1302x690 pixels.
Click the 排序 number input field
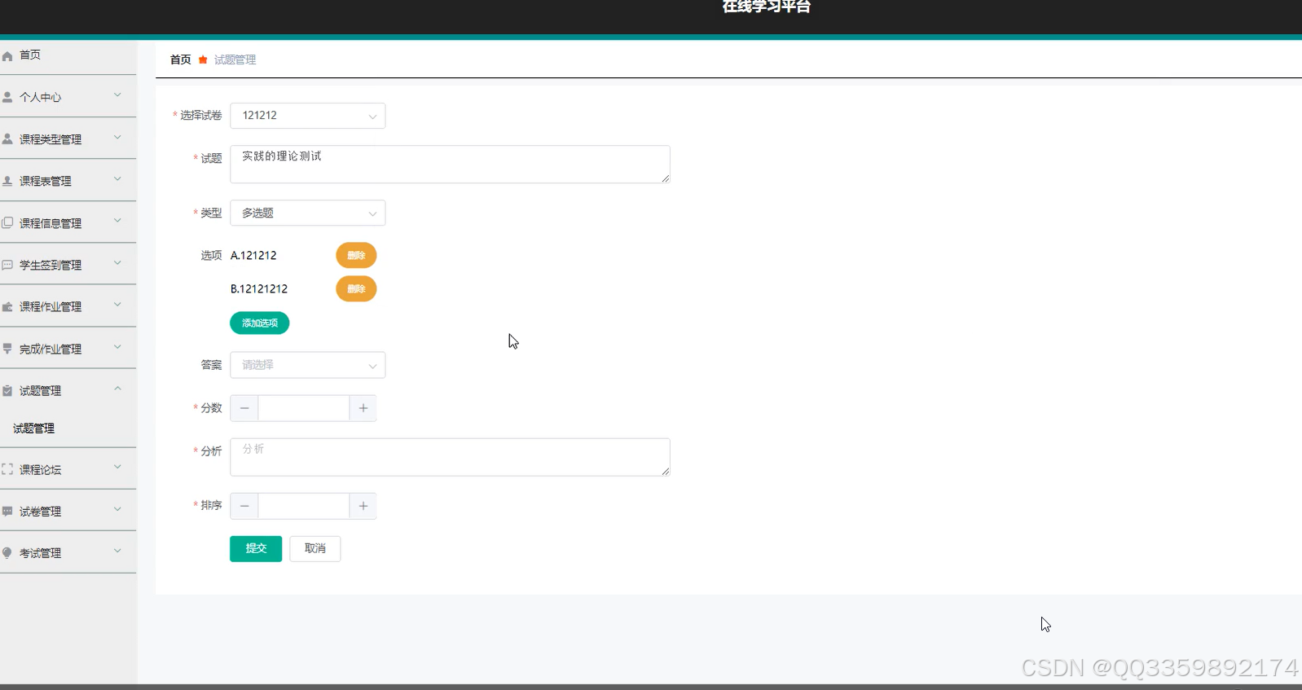point(304,506)
